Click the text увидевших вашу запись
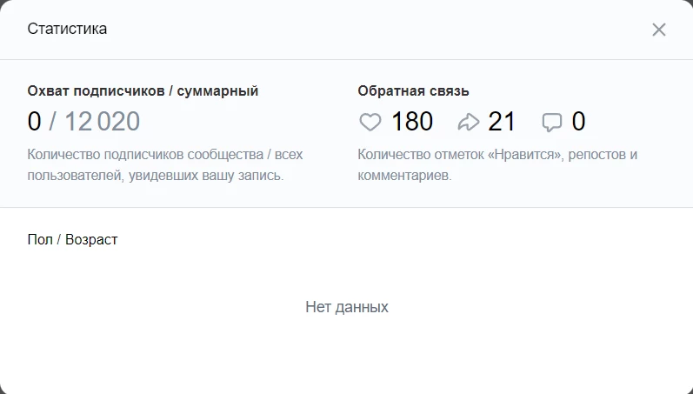693x394 pixels. 206,176
